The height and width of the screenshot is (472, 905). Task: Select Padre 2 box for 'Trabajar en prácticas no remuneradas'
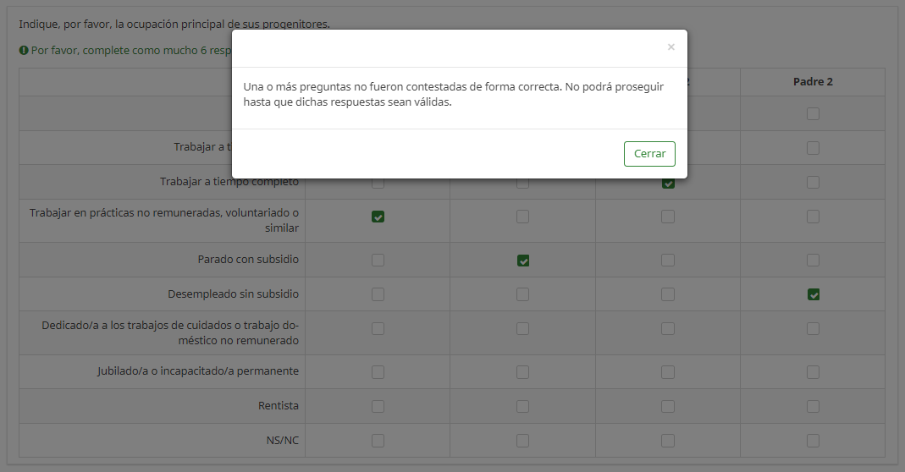(x=813, y=217)
